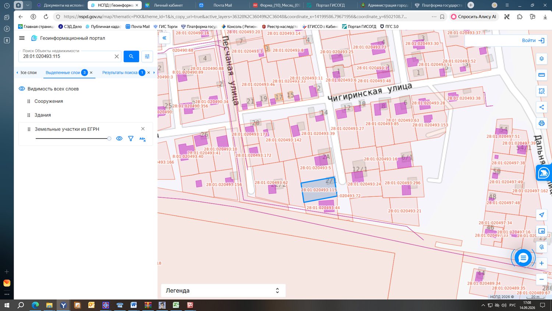Switch to the Почта Mail browser tab
552x311 pixels.
(x=222, y=5)
